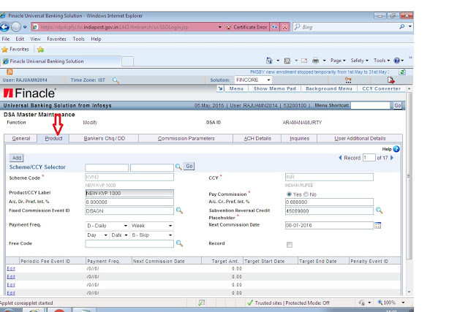Click Go beside Menu Shortcut
Viewport: 468px width, 312px height.
398,106
